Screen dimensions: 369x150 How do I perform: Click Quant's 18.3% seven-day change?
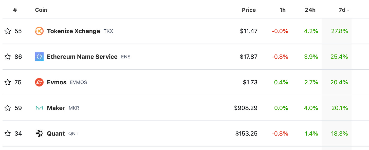(x=340, y=134)
